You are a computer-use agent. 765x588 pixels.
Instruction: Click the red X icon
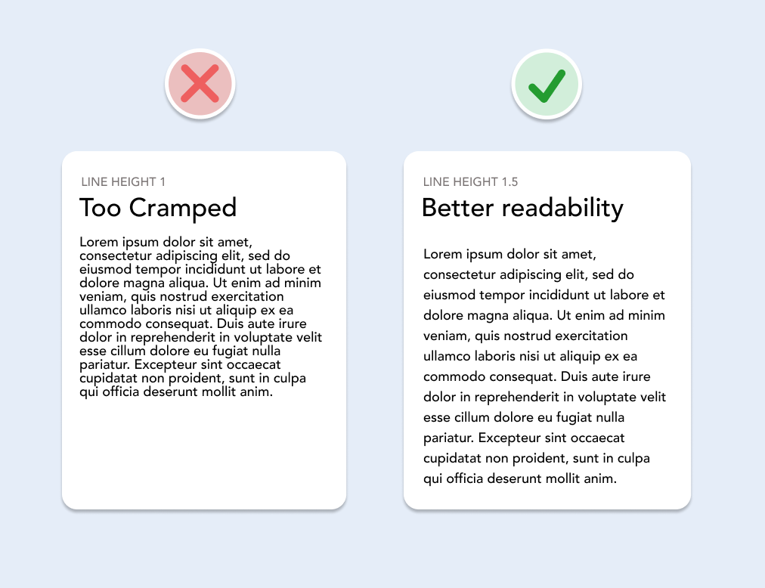coord(200,84)
